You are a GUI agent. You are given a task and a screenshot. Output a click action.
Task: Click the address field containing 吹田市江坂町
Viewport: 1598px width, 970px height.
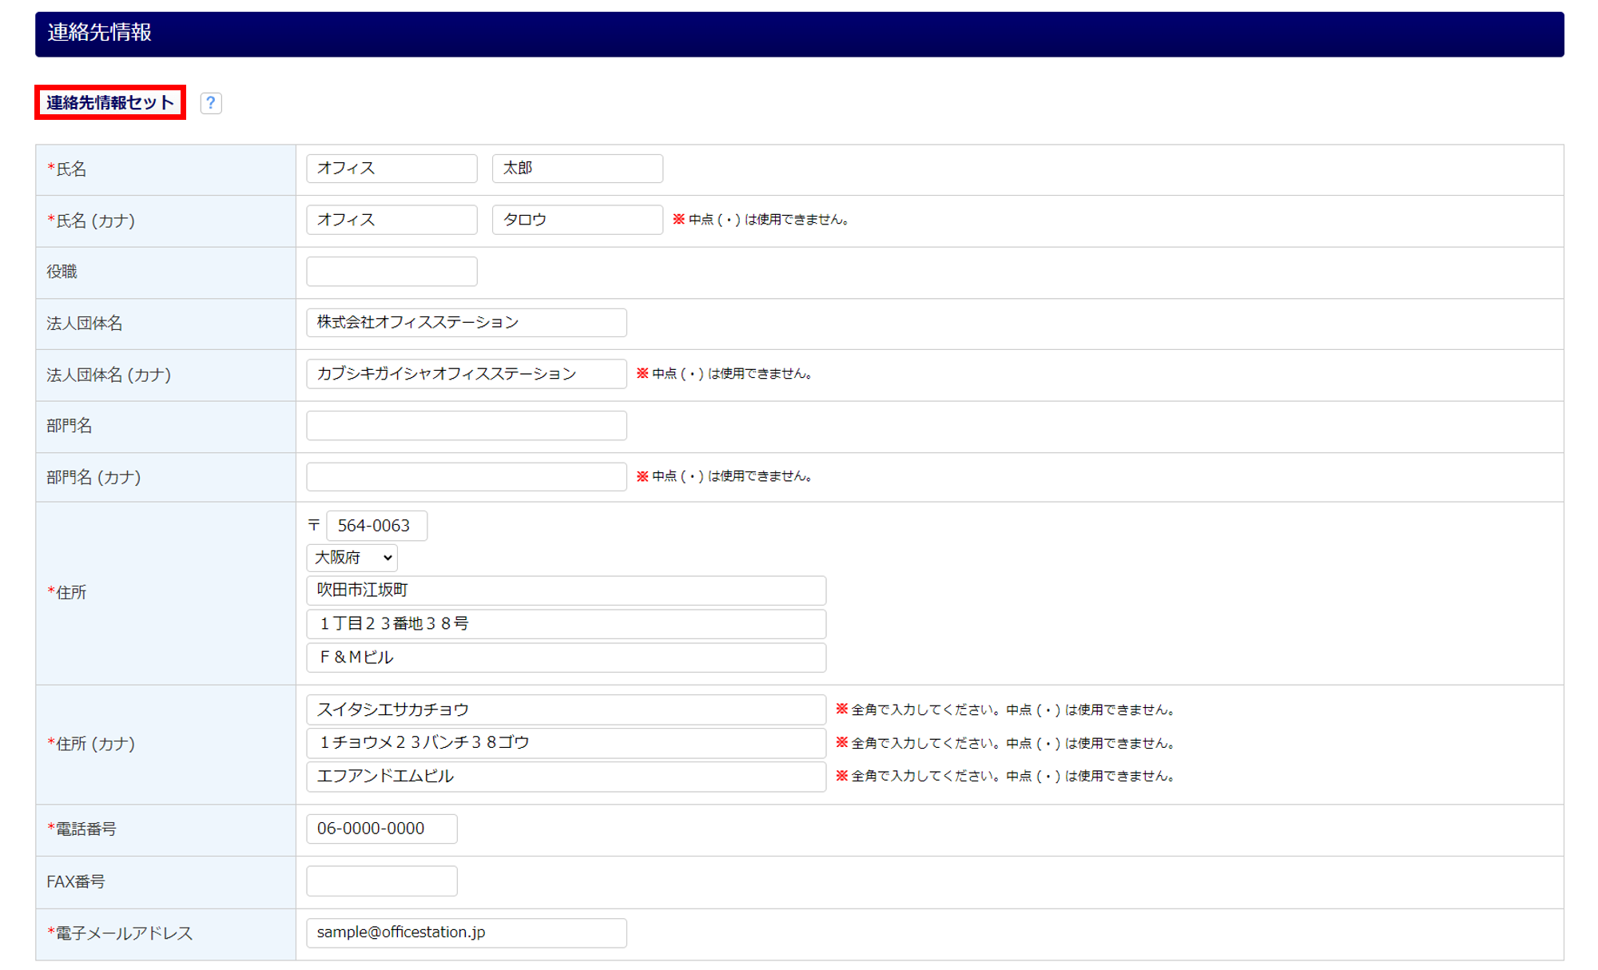pyautogui.click(x=566, y=590)
